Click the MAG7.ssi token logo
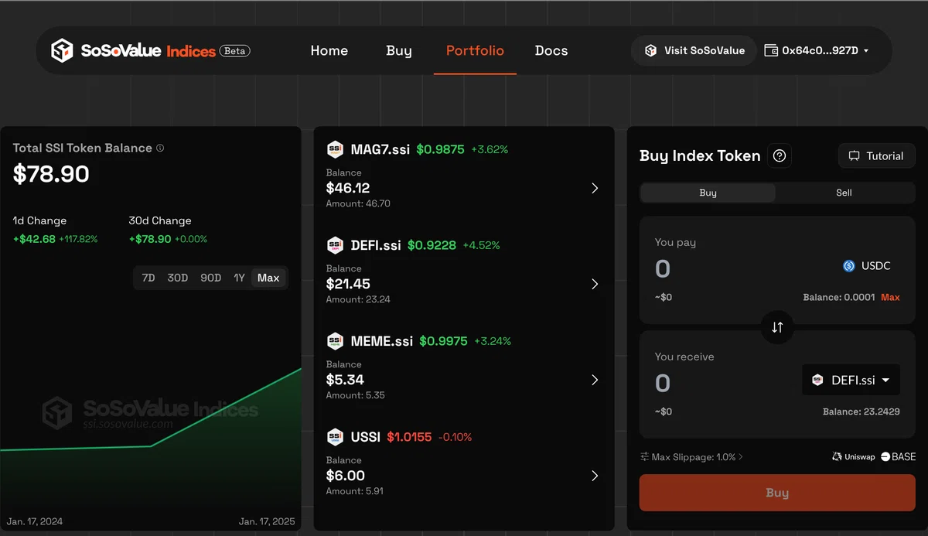The height and width of the screenshot is (536, 928). point(335,149)
